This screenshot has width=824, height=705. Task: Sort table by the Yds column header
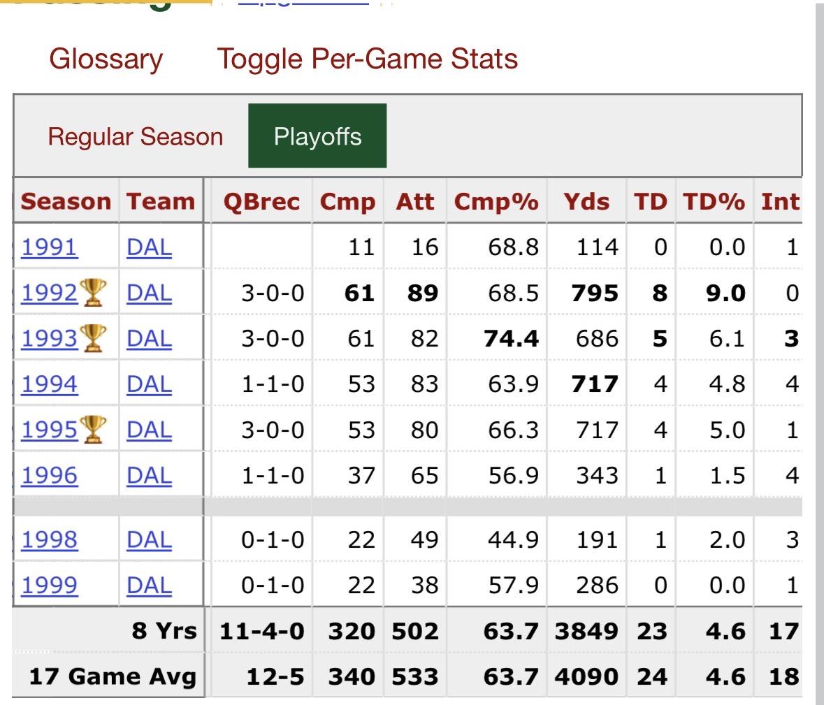586,201
